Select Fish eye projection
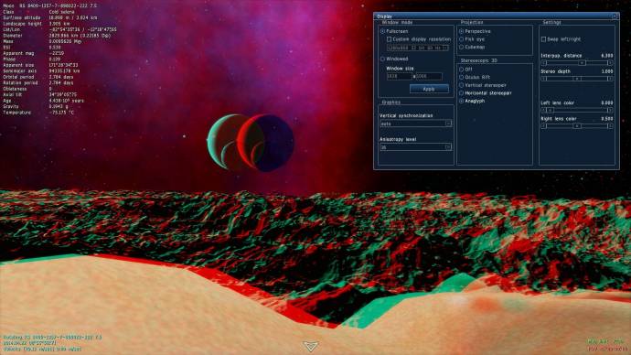This screenshot has height=355, width=631. click(462, 39)
